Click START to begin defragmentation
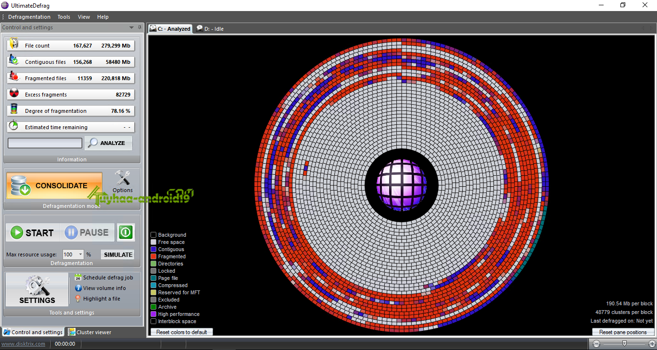The width and height of the screenshot is (657, 350). (x=33, y=232)
